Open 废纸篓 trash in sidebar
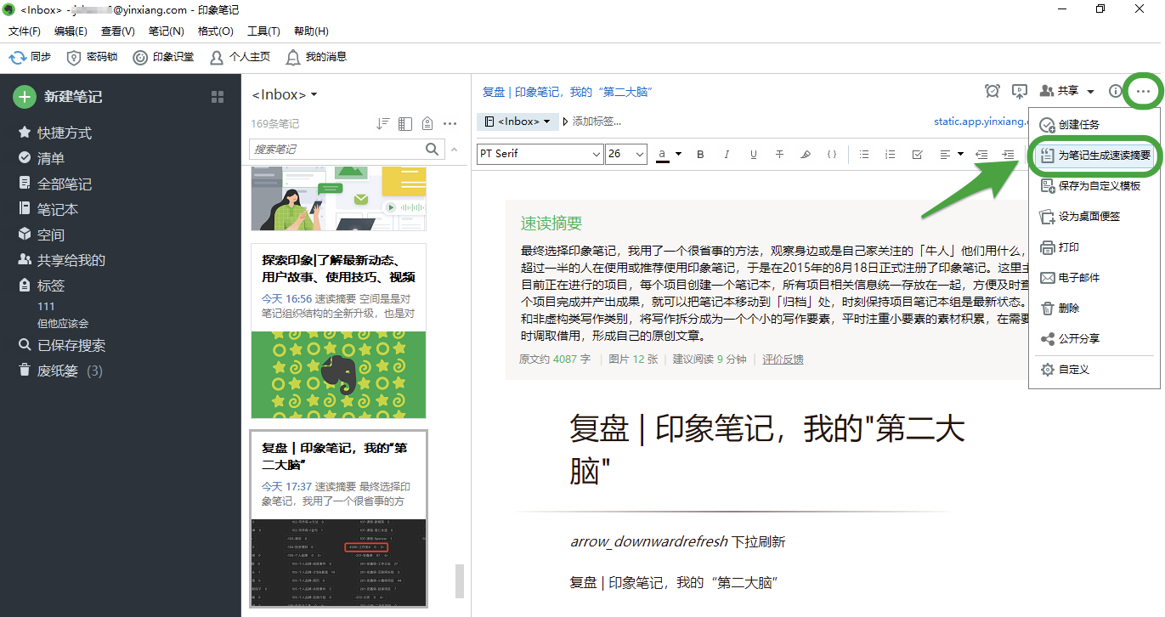 [x=60, y=371]
